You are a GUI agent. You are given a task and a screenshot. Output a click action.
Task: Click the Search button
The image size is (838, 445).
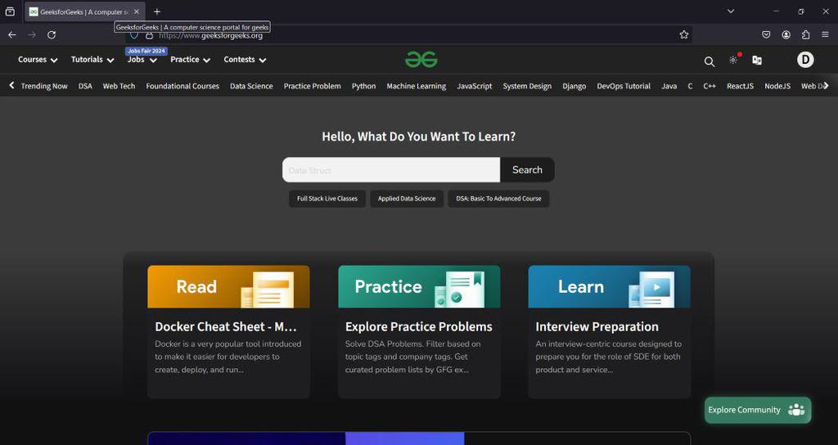click(x=527, y=170)
